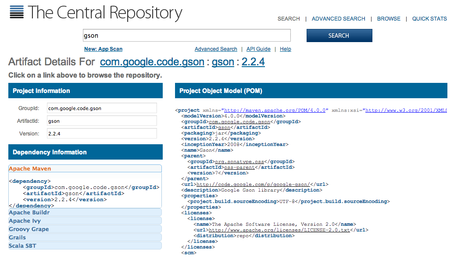Open the Apache LICENSE-2.0.txt link

click(x=279, y=230)
